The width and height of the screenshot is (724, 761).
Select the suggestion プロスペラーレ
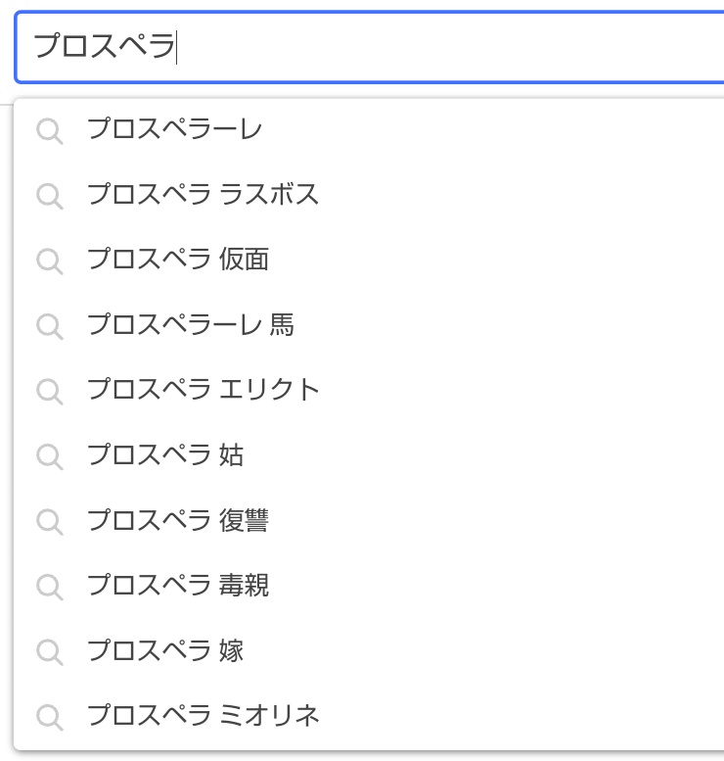click(x=369, y=129)
